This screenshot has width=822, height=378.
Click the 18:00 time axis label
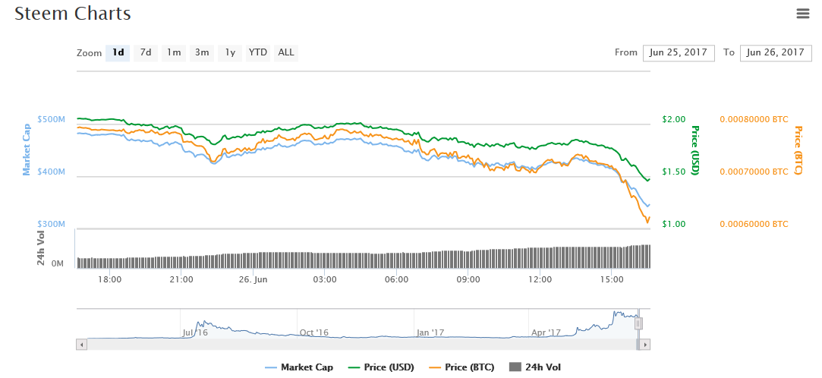pos(109,280)
